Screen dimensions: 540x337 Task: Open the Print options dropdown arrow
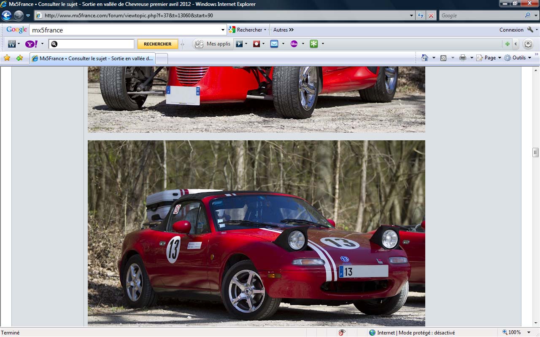(x=471, y=58)
